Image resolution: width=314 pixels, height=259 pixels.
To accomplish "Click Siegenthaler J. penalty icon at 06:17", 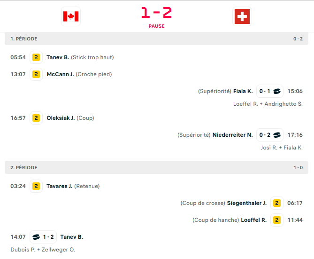I will tap(277, 203).
